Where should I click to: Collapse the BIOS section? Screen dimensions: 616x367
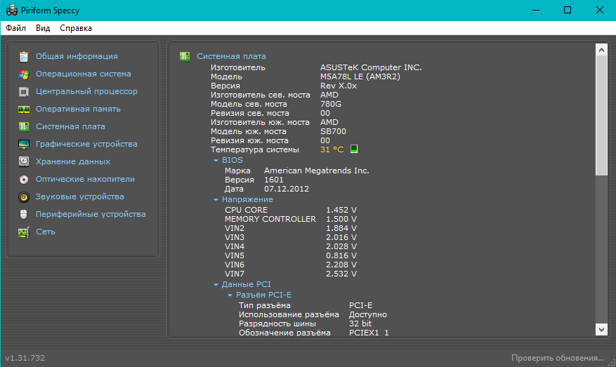[216, 161]
